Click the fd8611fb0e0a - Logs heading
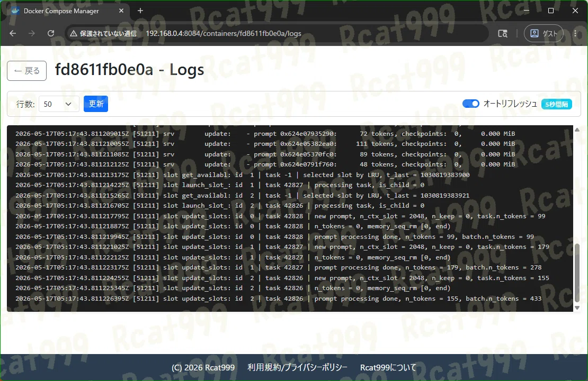588x381 pixels. pos(129,70)
